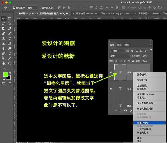Open the Layers panel menu

150,45
